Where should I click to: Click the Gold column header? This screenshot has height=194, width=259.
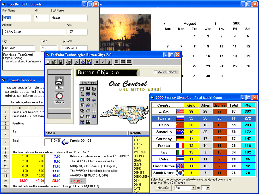[191, 105]
